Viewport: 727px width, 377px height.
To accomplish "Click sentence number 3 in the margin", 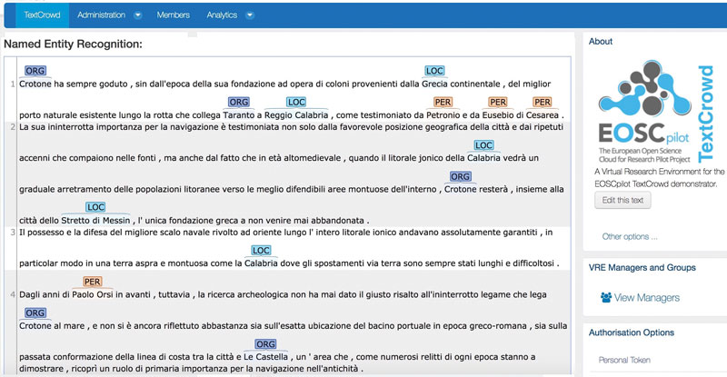I will click(x=13, y=233).
